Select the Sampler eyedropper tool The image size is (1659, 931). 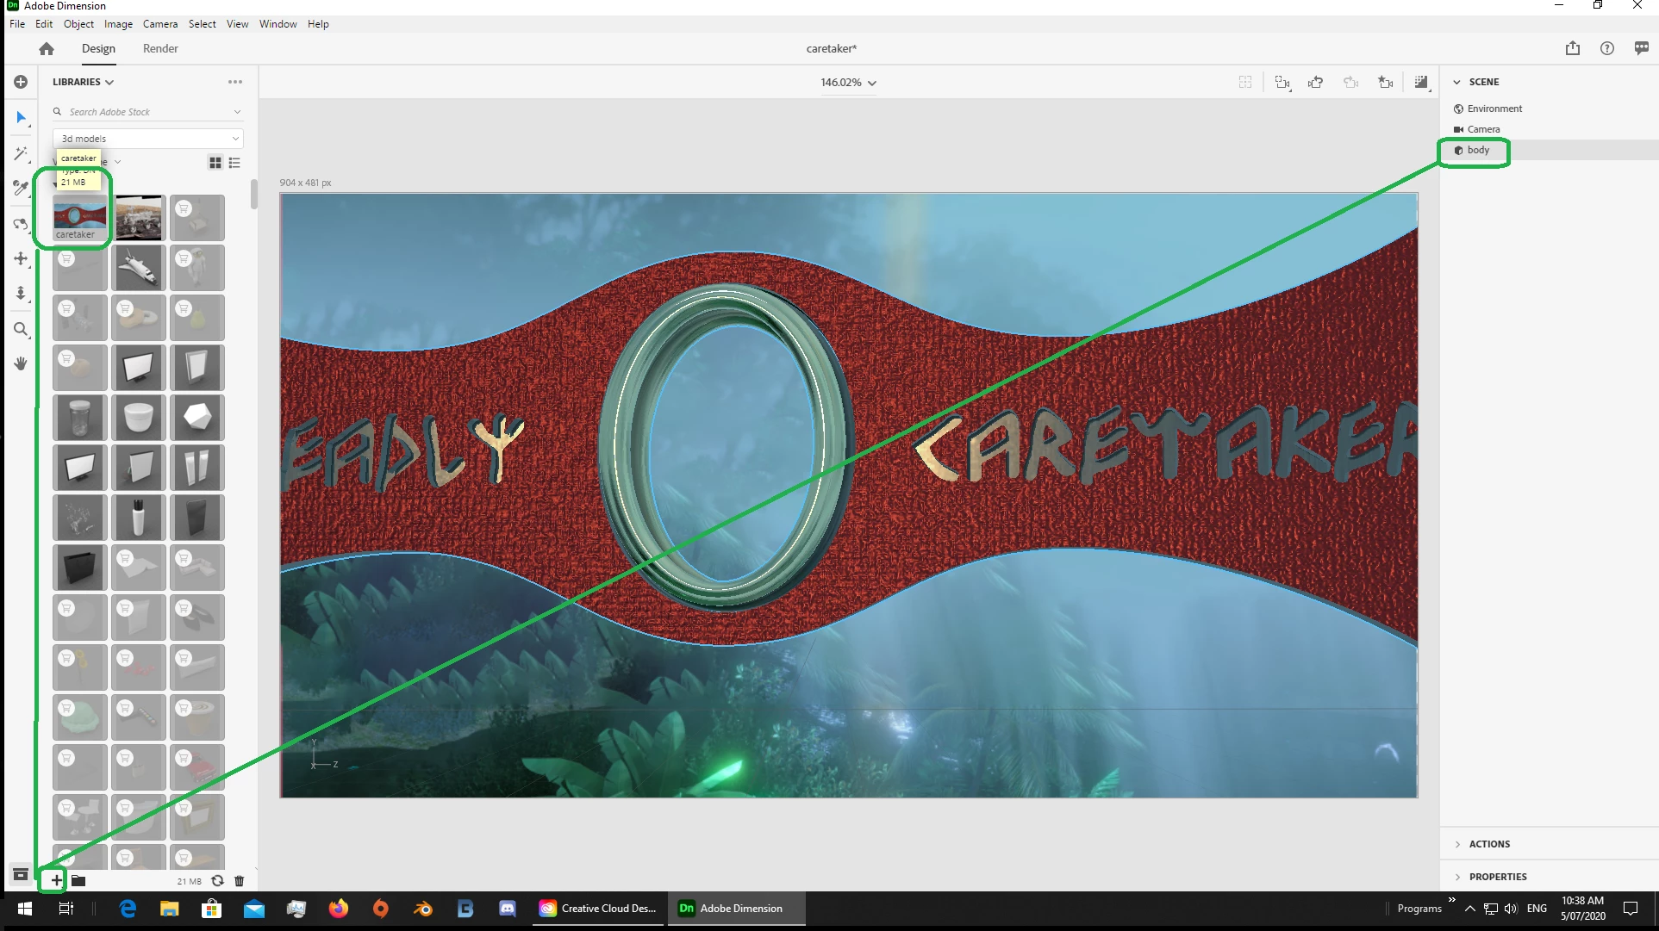(x=21, y=188)
